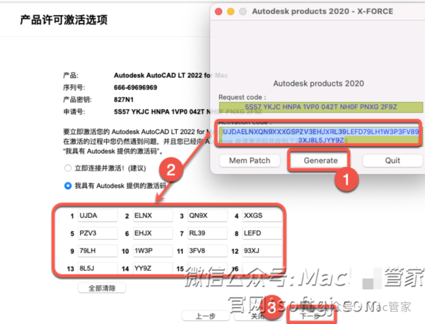Screen dimensions: 425x324
Task: Focus activation field 13 containing 8L5J
Action: coord(98,269)
